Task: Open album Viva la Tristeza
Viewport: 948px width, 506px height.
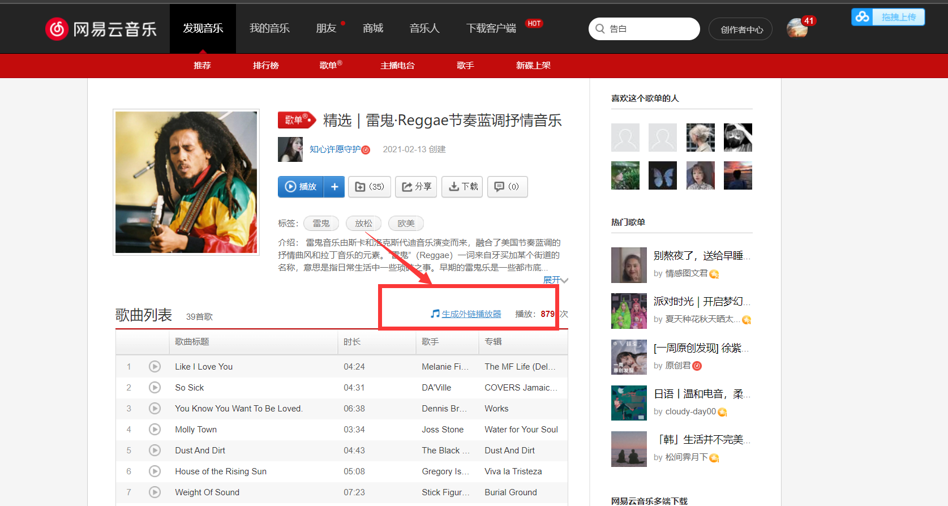Action: coord(513,471)
